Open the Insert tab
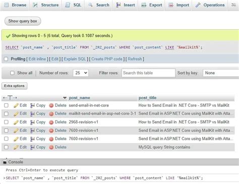239x184 pixels. [125, 5]
